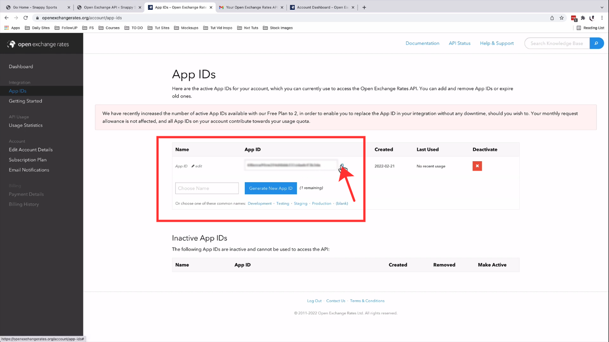This screenshot has width=609, height=342.
Task: Switch to Go Home - Snappy Sports tab
Action: 36,7
